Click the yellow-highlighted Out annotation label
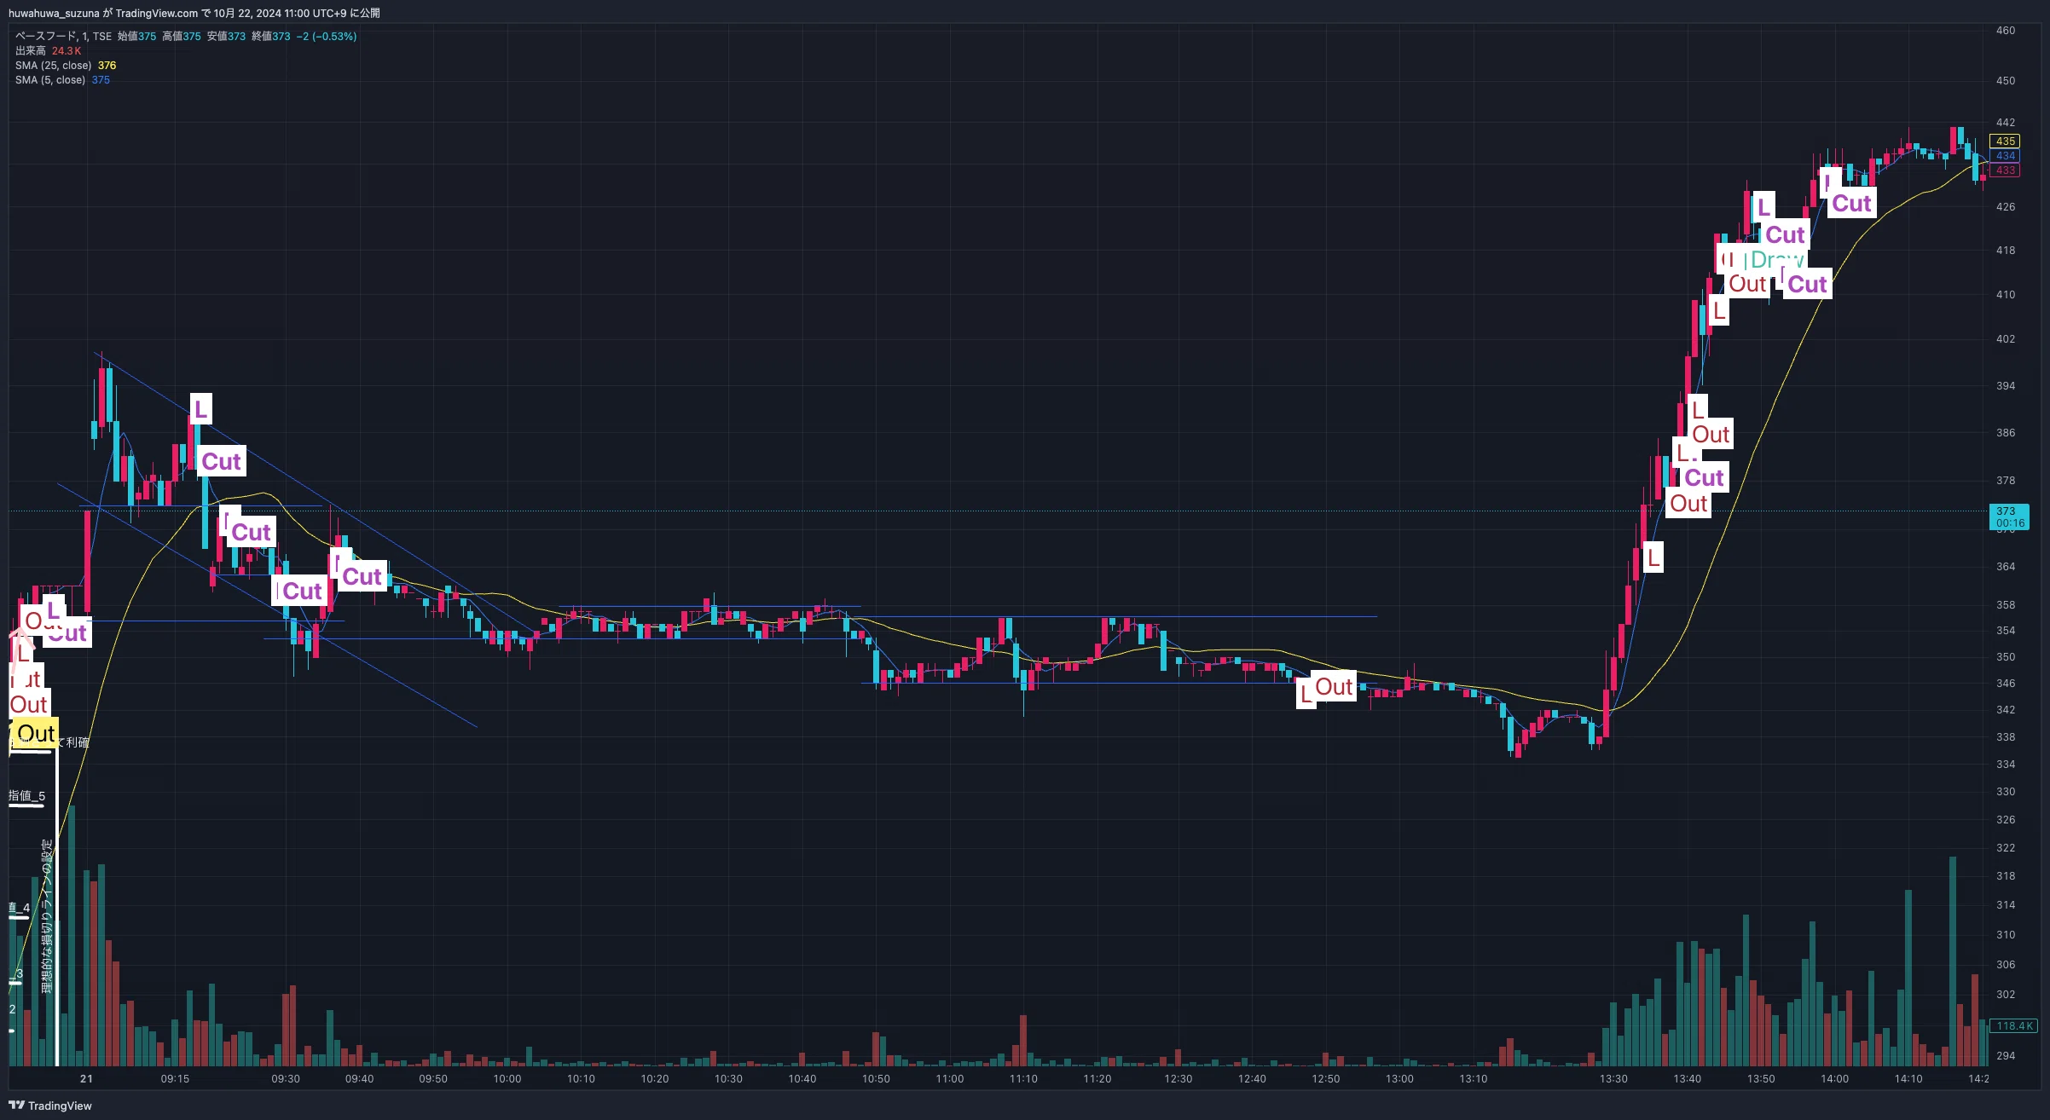 [x=36, y=733]
